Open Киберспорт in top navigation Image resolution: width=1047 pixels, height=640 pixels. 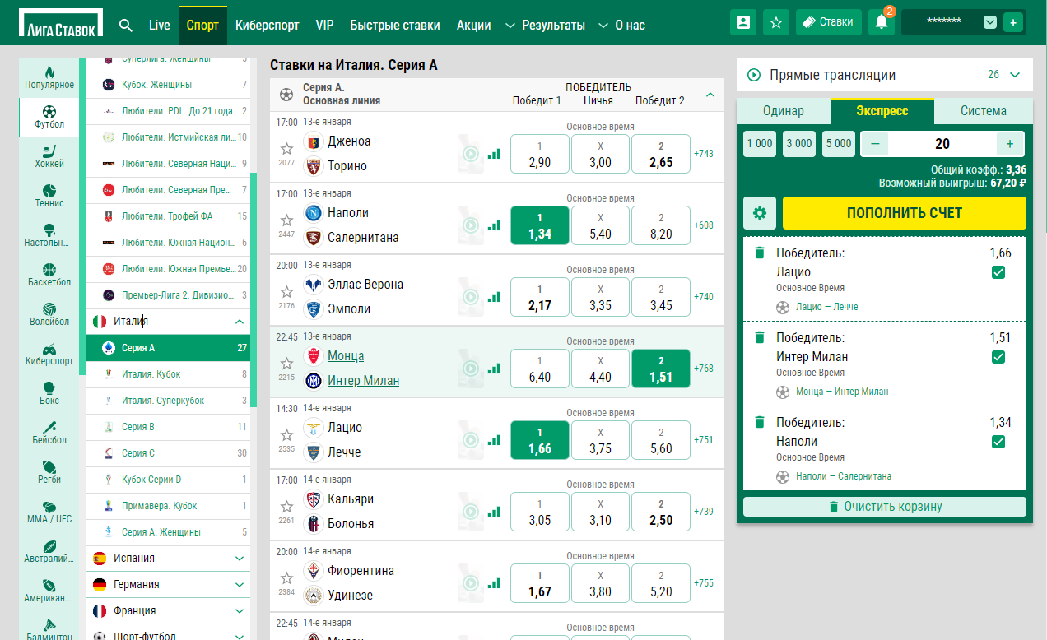click(268, 26)
